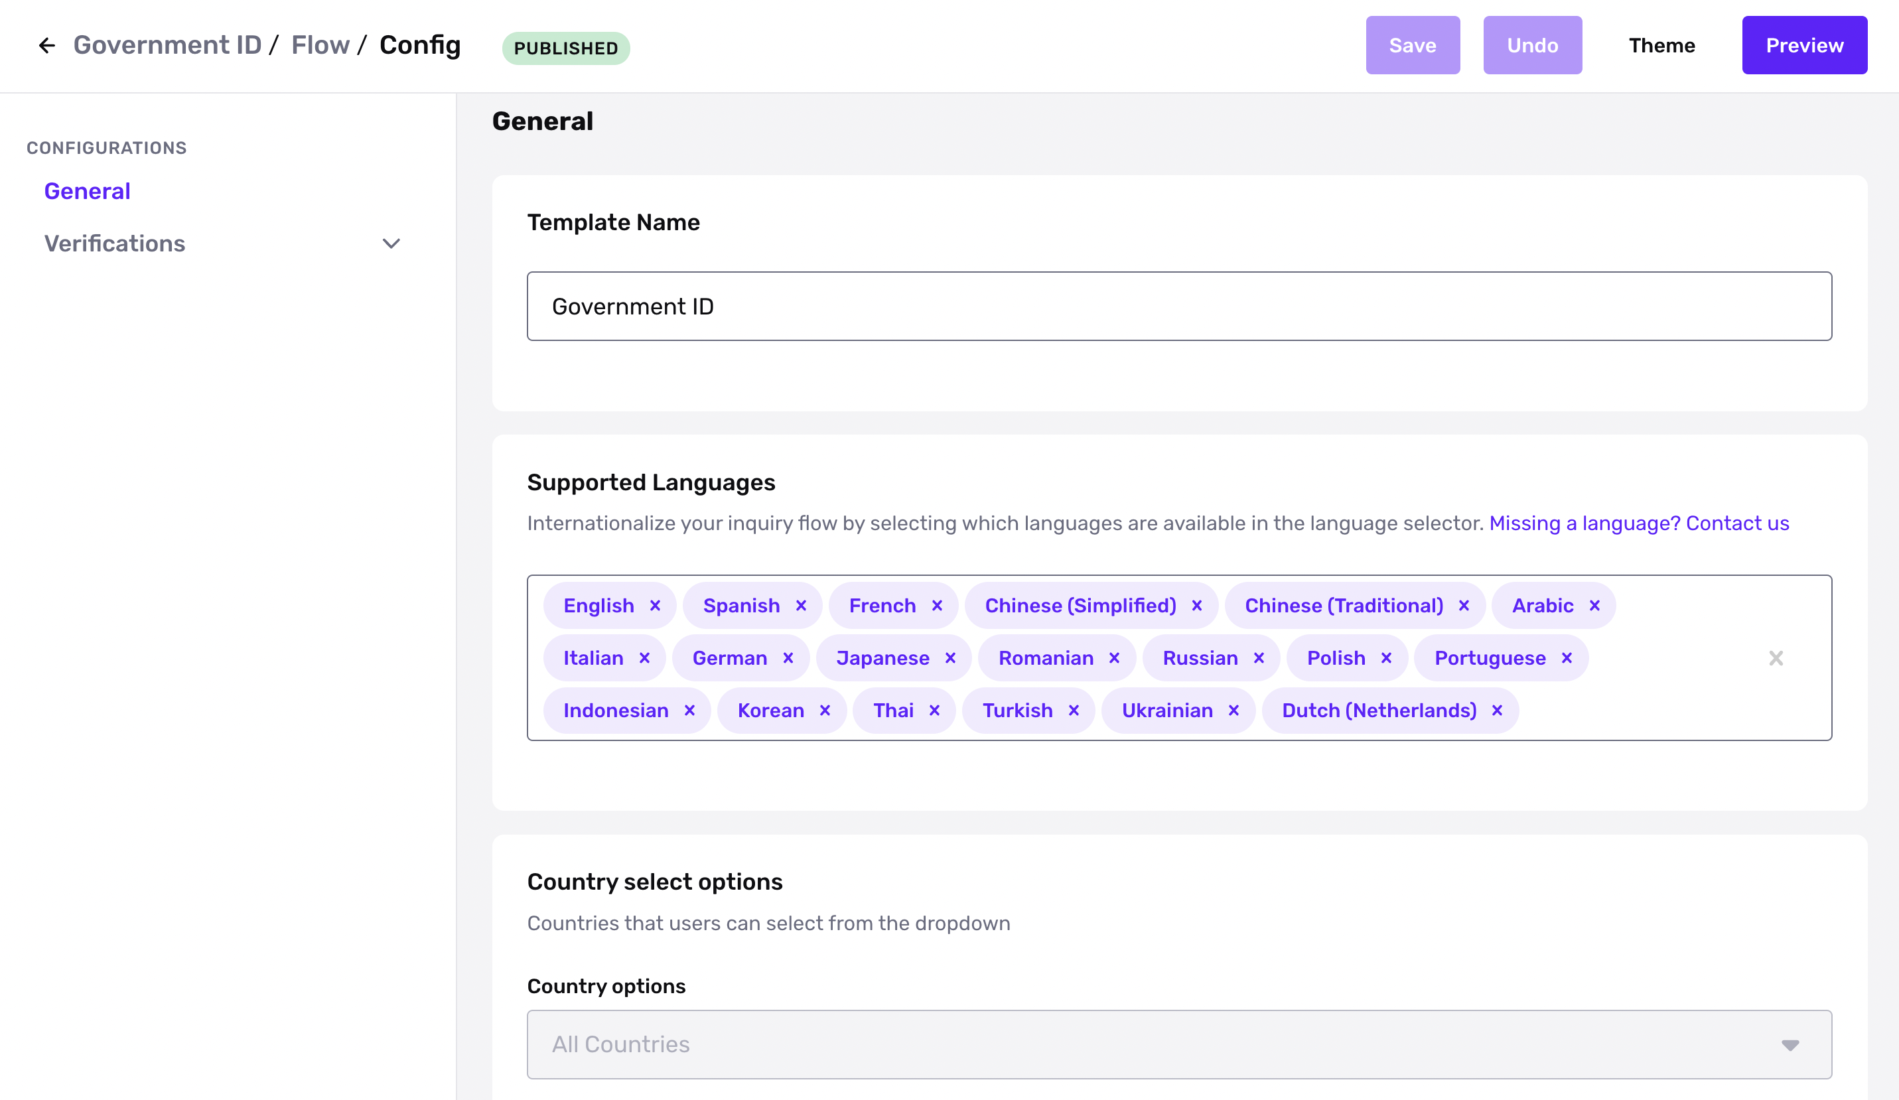Open Theme settings
The width and height of the screenshot is (1899, 1100).
click(1661, 45)
